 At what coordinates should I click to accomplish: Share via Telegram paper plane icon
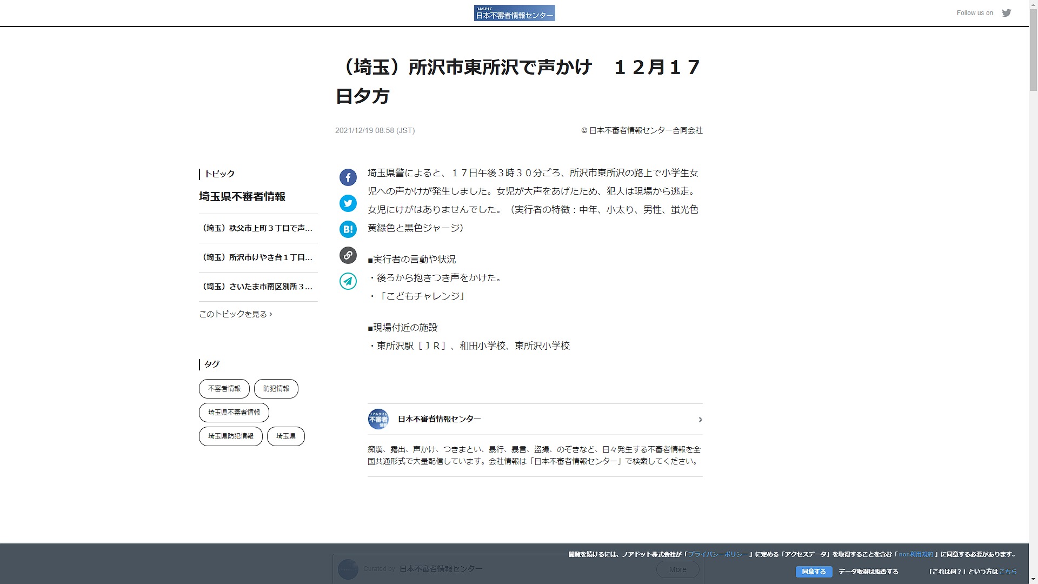point(348,281)
